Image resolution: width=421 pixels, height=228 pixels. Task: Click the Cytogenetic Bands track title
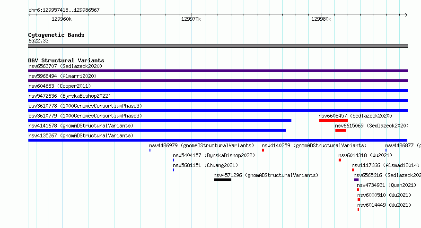[x=56, y=35]
